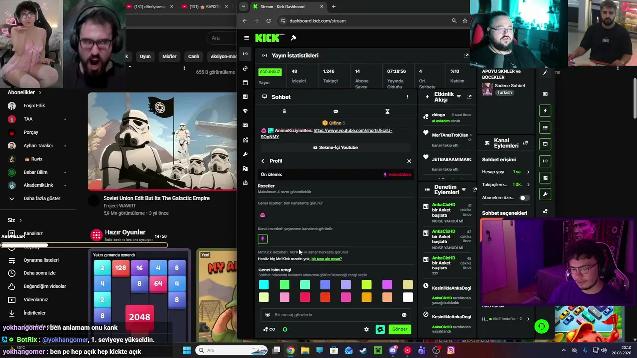Pick the orange name color swatch
Viewport: 637px width, 358px height.
366,297
